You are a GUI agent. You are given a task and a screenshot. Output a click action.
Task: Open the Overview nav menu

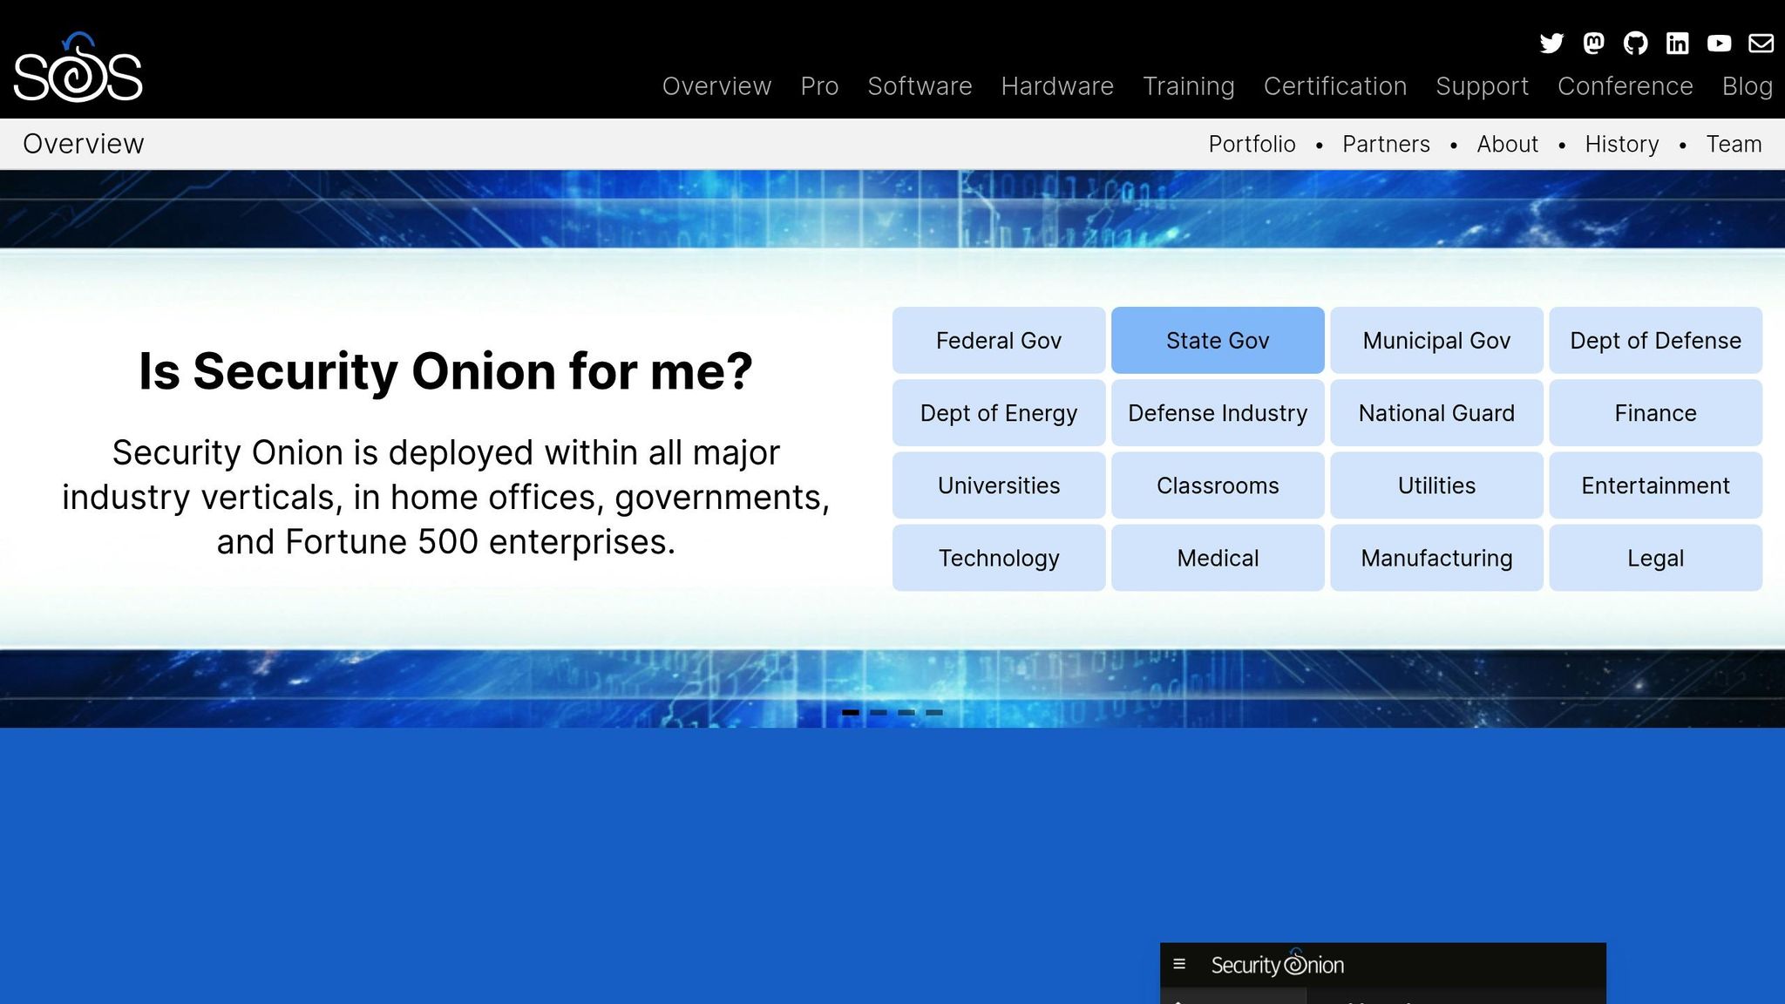pos(716,86)
